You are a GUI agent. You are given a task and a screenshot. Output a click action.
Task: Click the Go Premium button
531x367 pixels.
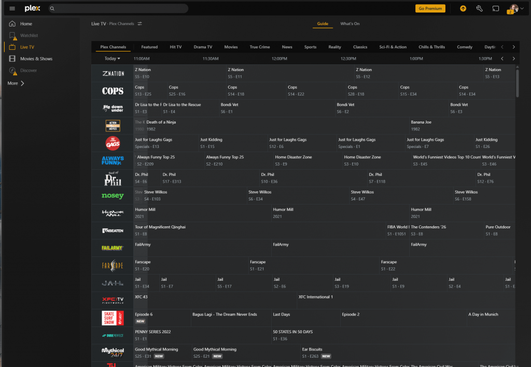tap(430, 8)
